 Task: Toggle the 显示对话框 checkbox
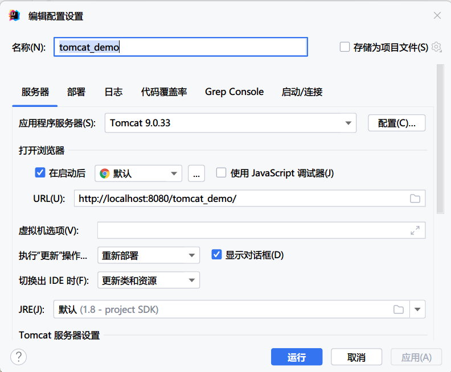coord(216,255)
